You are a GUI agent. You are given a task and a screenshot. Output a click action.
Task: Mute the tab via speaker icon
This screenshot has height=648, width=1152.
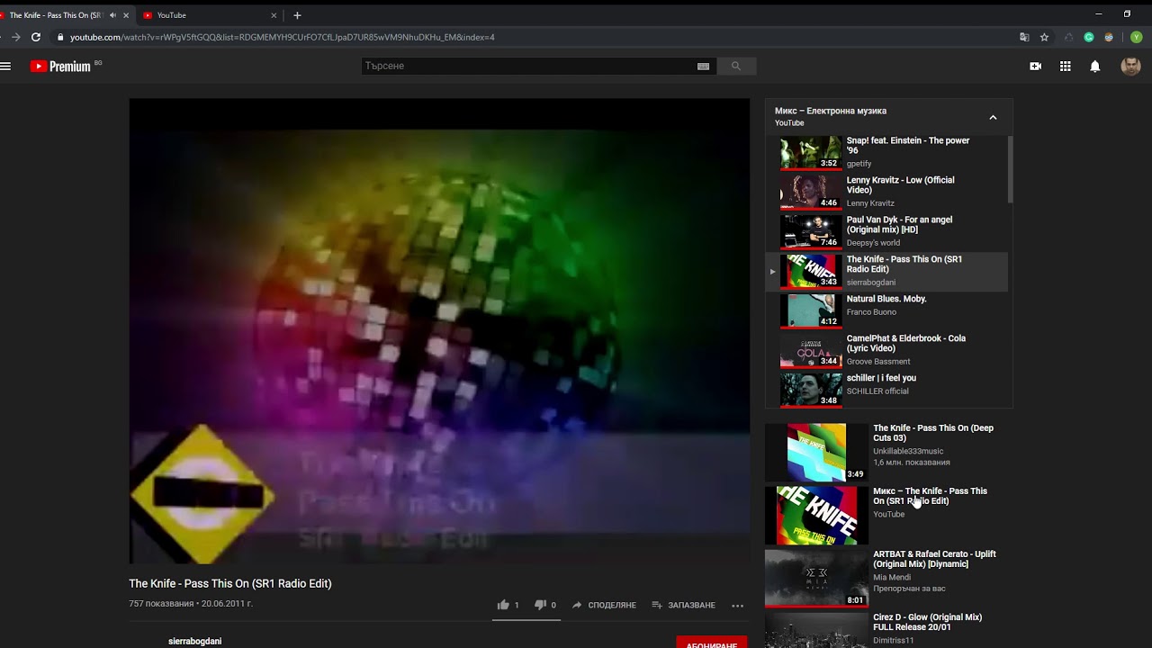[x=112, y=15]
